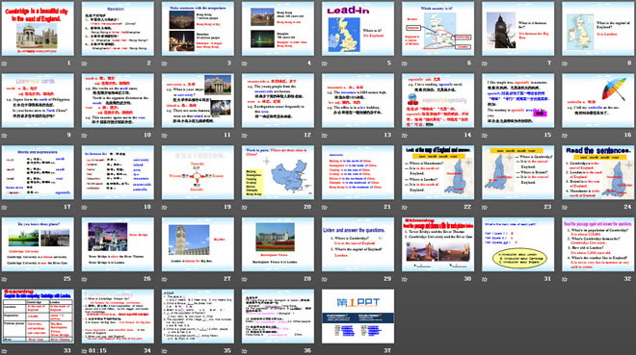Image resolution: width=636 pixels, height=355 pixels.
Task: Click the animation star icon under slide 30
Action: (x=405, y=279)
